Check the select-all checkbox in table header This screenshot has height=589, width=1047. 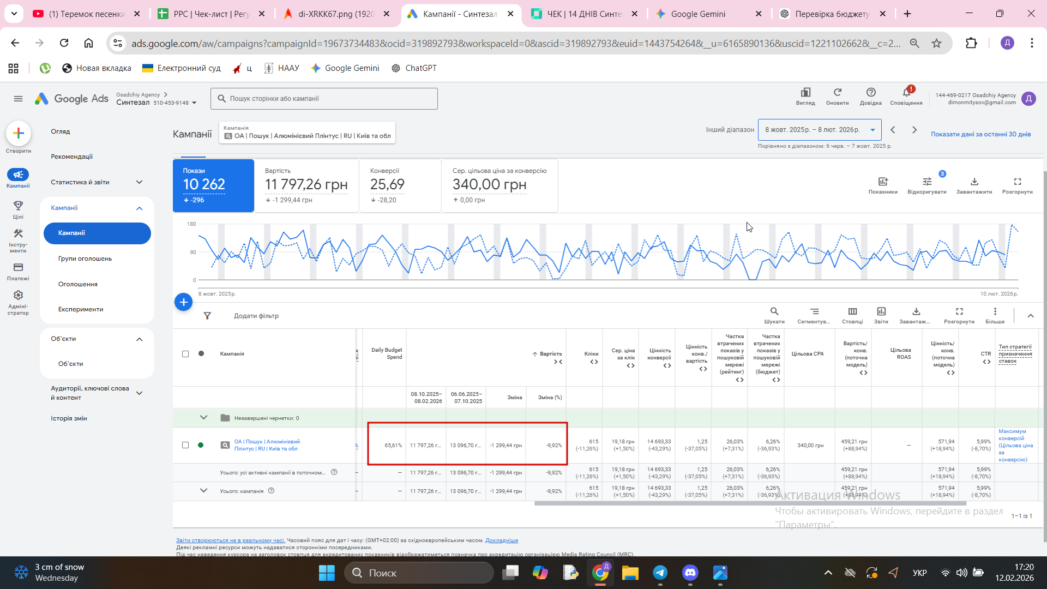[185, 354]
